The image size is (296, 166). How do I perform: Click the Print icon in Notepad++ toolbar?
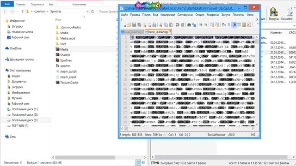[154, 25]
